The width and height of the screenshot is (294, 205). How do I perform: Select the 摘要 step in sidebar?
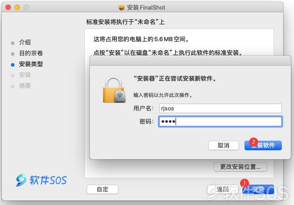[x=25, y=86]
